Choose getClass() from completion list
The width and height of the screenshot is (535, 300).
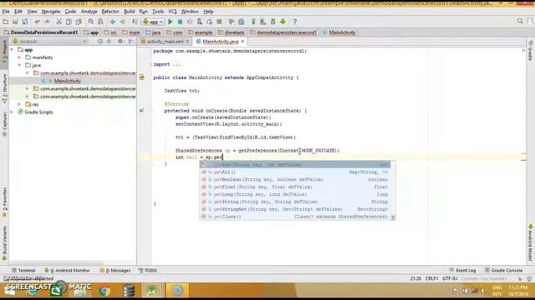click(x=295, y=217)
